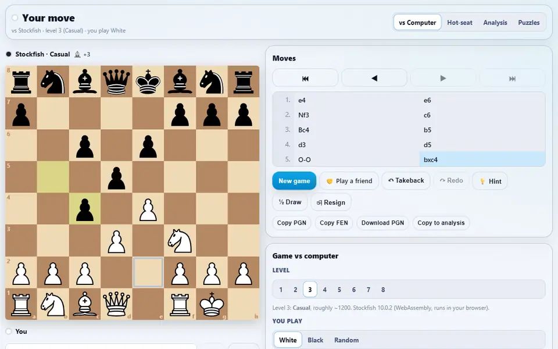Step forward one move

coord(443,79)
